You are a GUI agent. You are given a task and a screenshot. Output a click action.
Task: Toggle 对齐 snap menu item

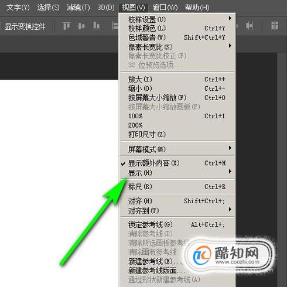click(x=177, y=201)
